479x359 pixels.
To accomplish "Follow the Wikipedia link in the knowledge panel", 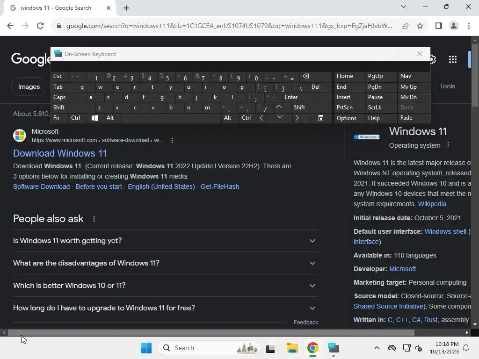I will tap(432, 204).
